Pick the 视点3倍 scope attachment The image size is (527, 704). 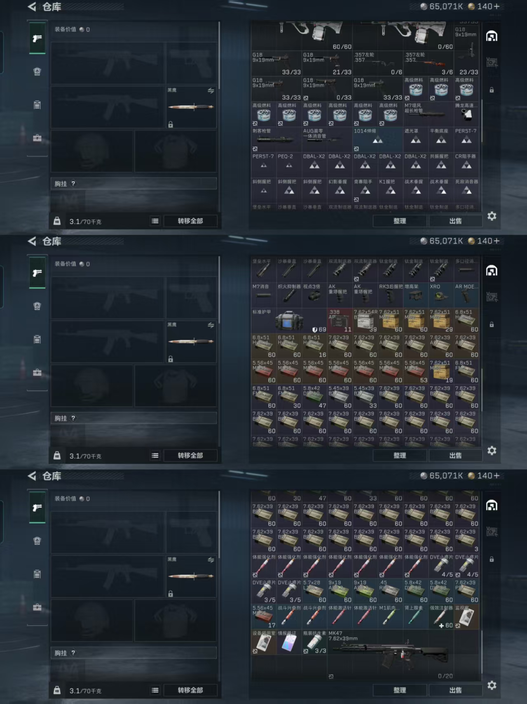(314, 295)
